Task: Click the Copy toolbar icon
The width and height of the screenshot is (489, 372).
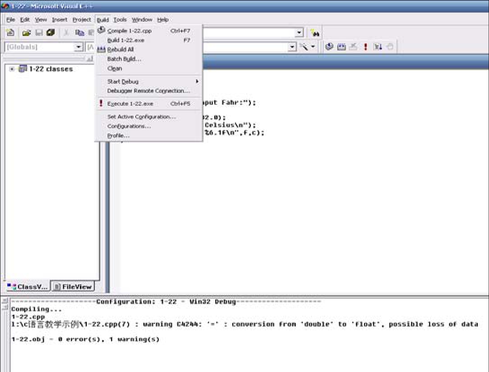Action: 80,32
